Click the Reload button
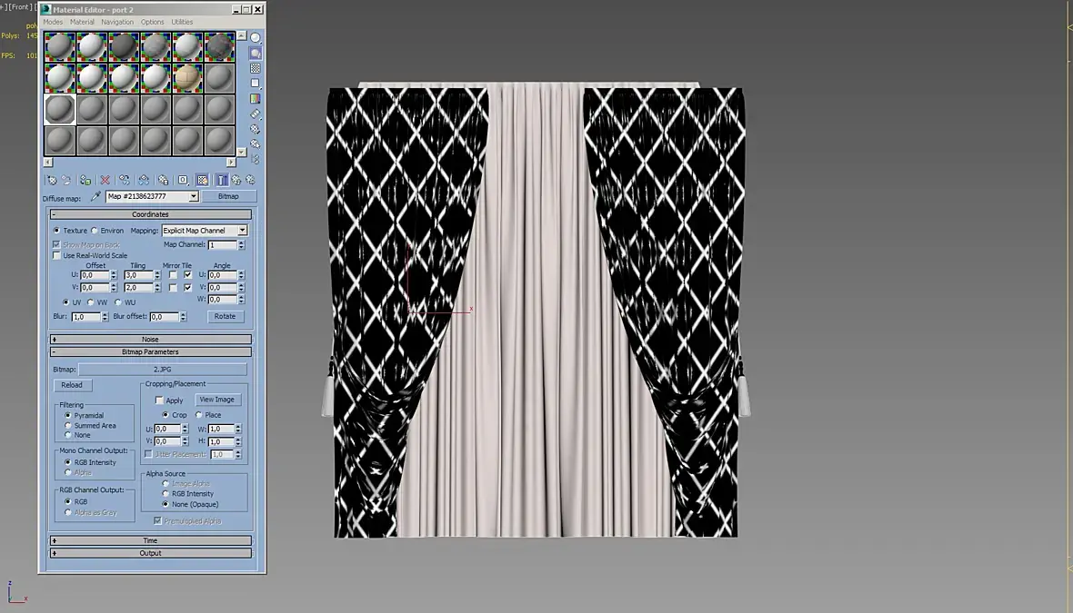Viewport: 1073px width, 613px height. coord(72,385)
